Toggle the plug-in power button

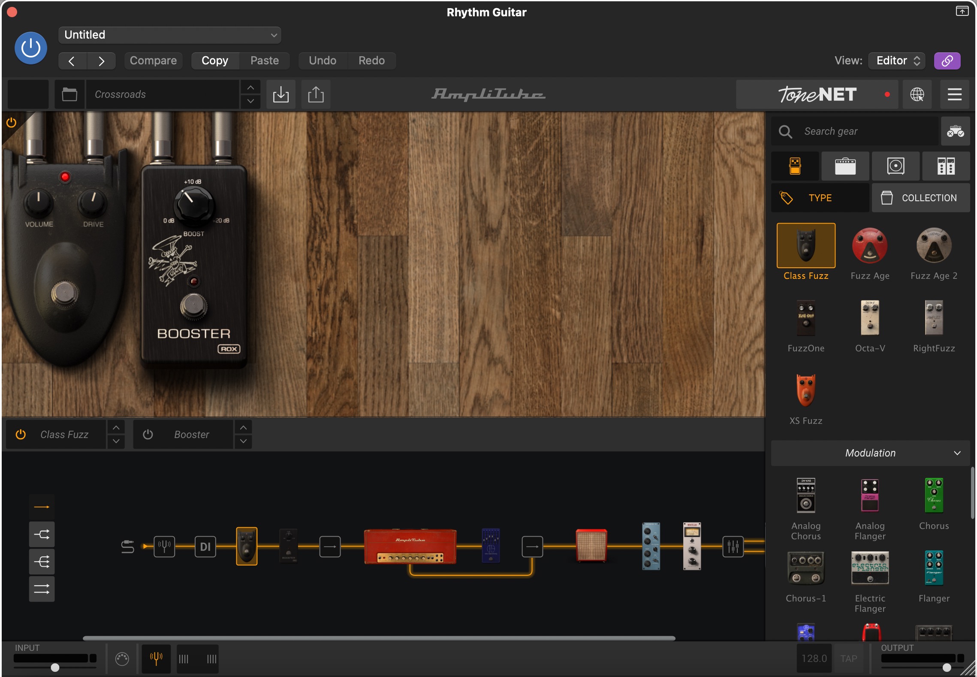(x=31, y=48)
